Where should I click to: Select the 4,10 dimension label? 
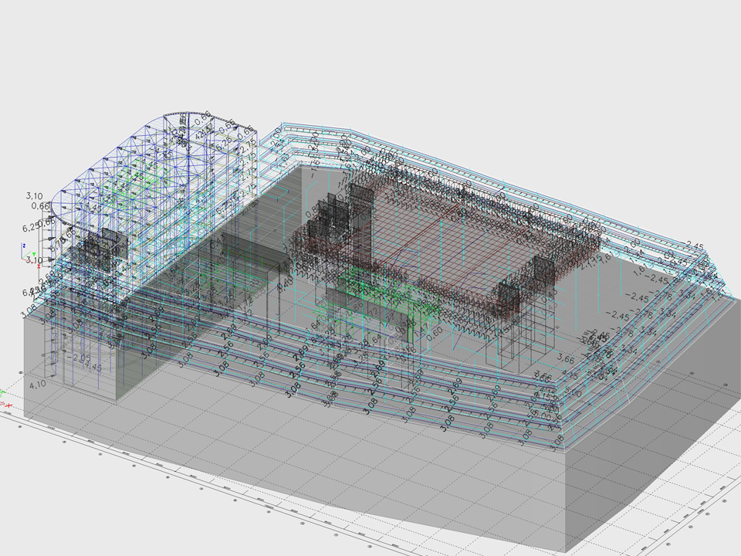point(38,384)
